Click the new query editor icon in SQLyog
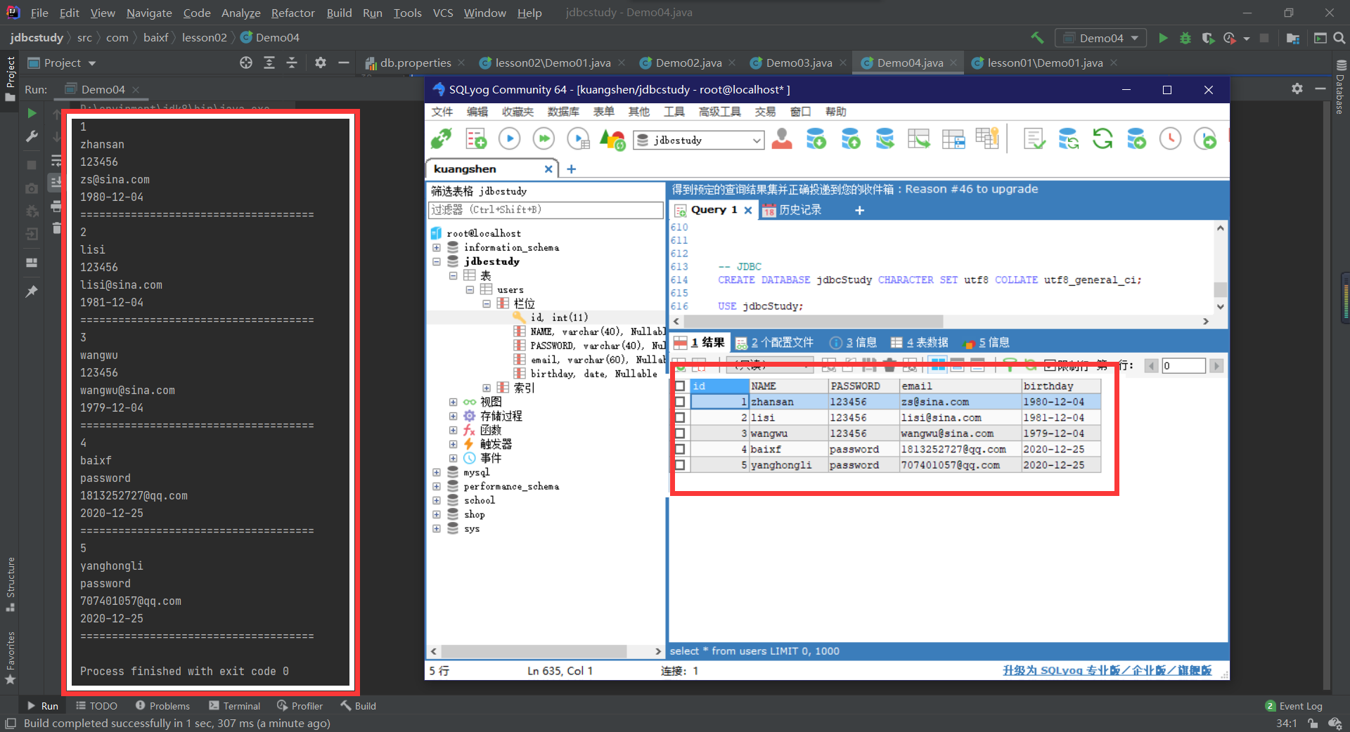Screen dimensions: 1350x732 click(476, 139)
